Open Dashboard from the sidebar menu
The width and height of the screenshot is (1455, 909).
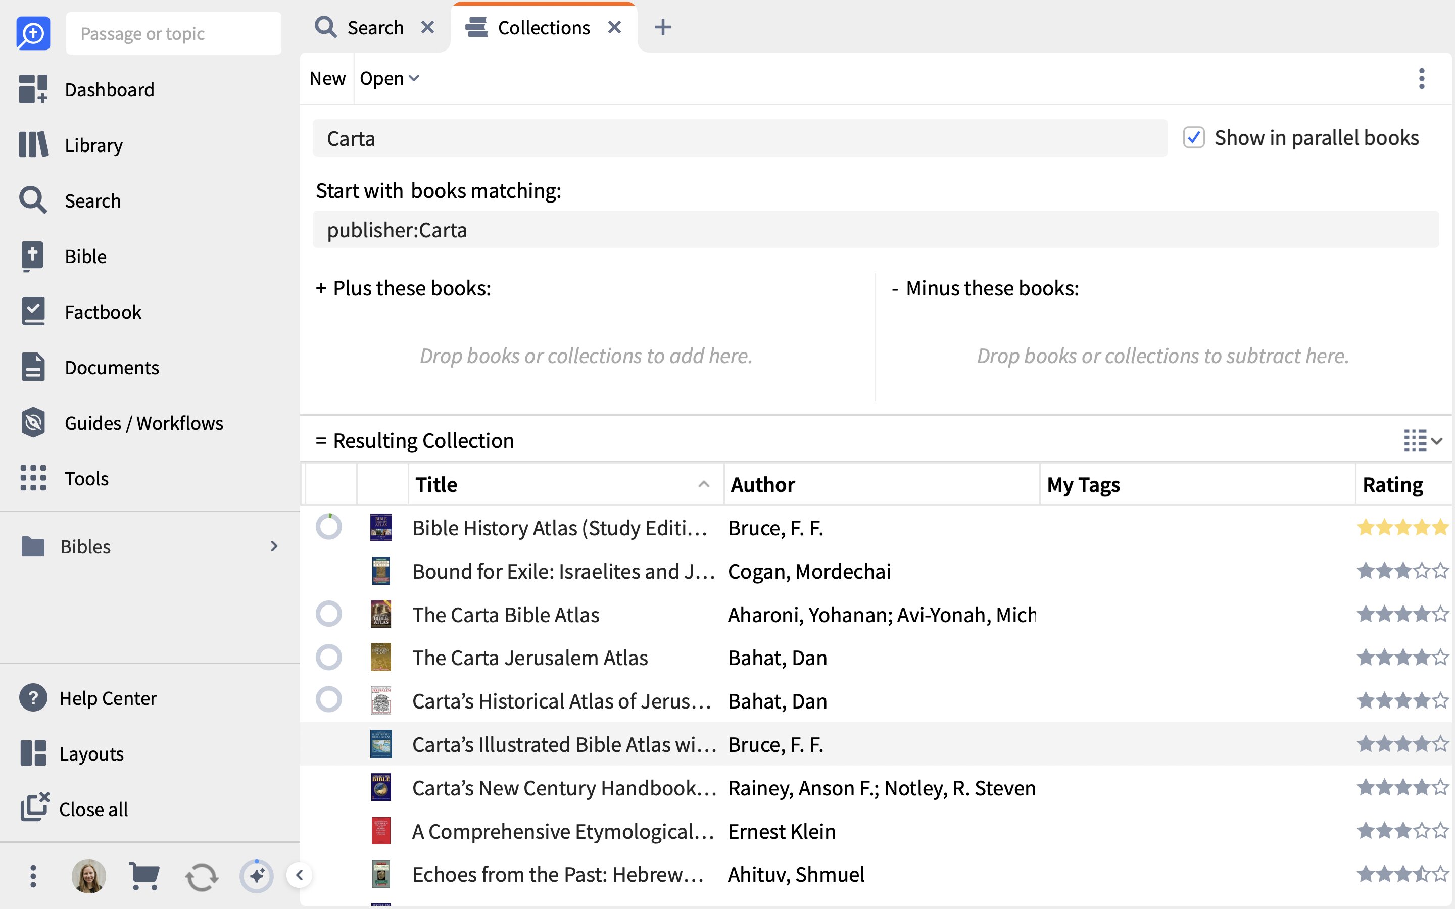click(110, 89)
